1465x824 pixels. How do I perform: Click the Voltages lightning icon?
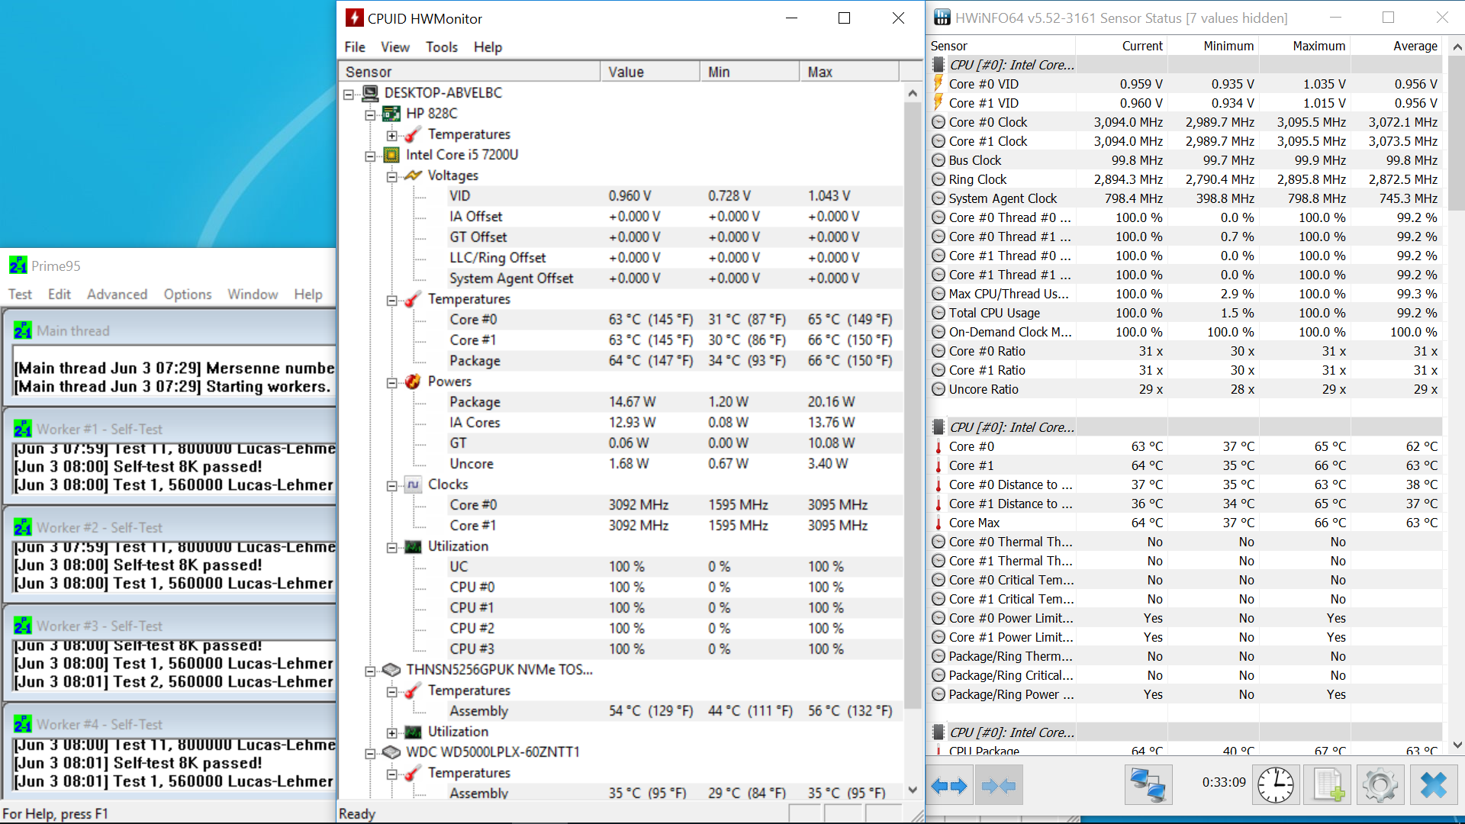click(413, 175)
